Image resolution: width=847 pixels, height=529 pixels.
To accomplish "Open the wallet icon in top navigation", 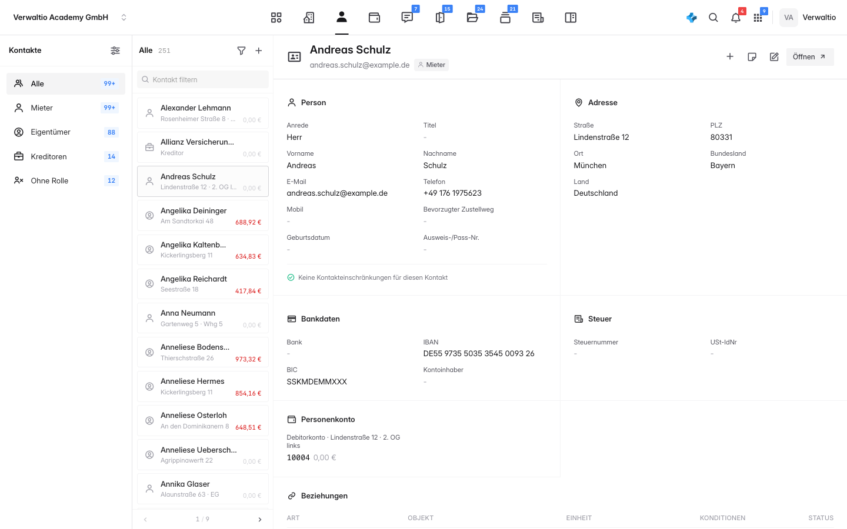I will (374, 18).
